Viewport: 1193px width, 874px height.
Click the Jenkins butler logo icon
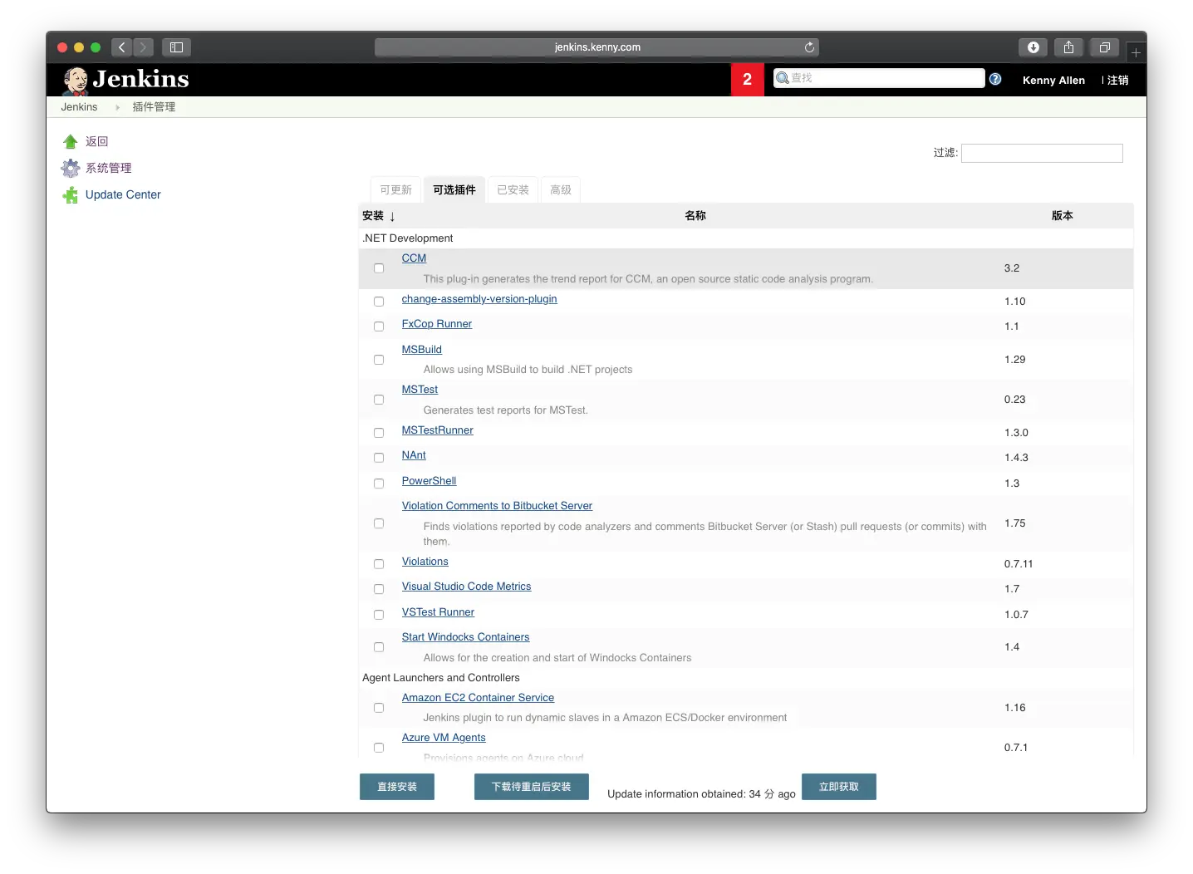pos(76,80)
